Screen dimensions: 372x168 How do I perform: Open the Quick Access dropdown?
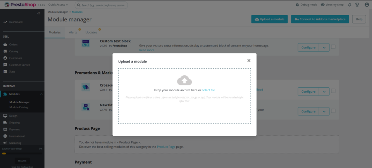(x=58, y=5)
